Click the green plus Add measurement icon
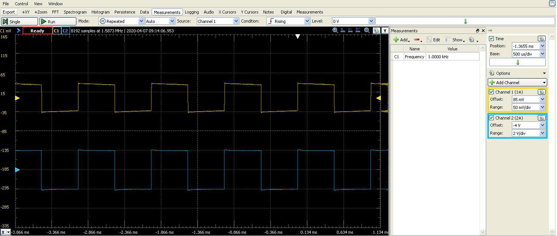557x236 pixels. [x=396, y=40]
